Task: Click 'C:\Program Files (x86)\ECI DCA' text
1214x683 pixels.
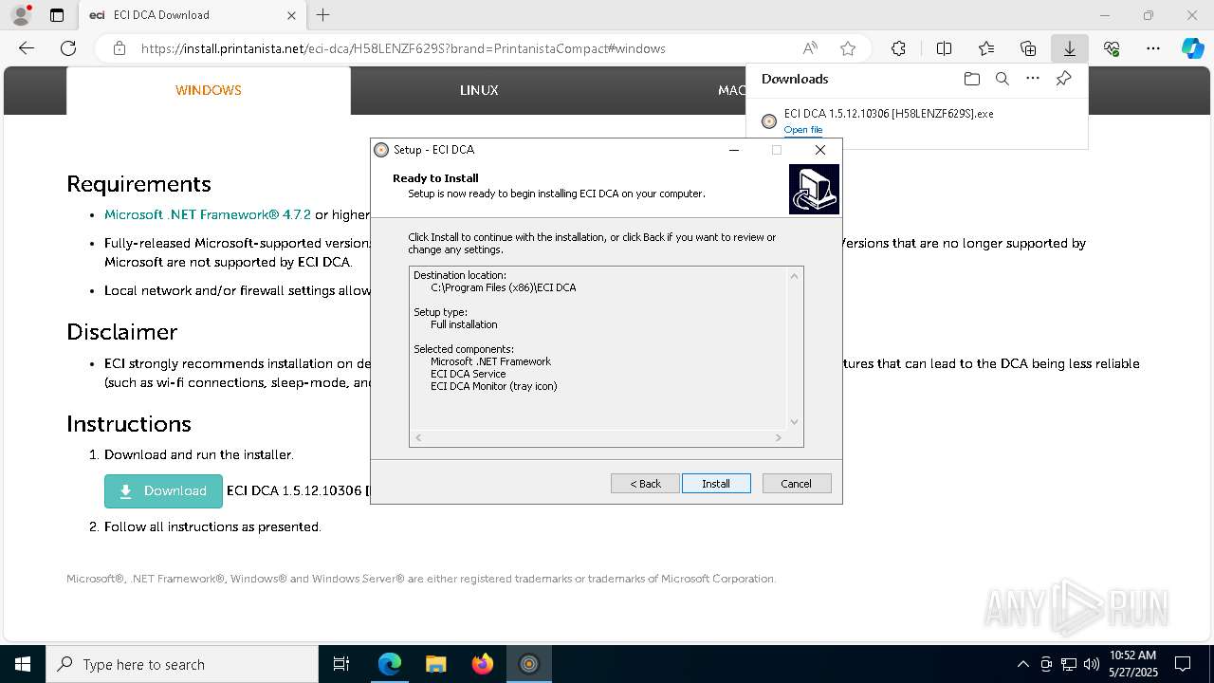Action: click(x=504, y=287)
